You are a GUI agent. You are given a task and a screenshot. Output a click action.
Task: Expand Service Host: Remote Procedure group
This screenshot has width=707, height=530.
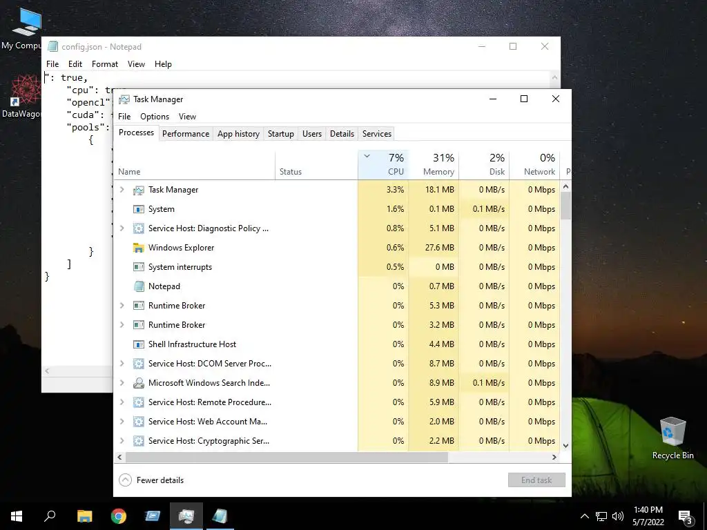(x=122, y=402)
